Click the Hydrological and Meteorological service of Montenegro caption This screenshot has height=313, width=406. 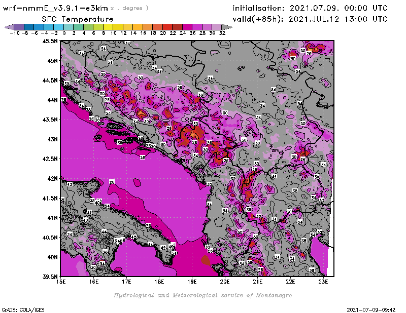(x=202, y=295)
